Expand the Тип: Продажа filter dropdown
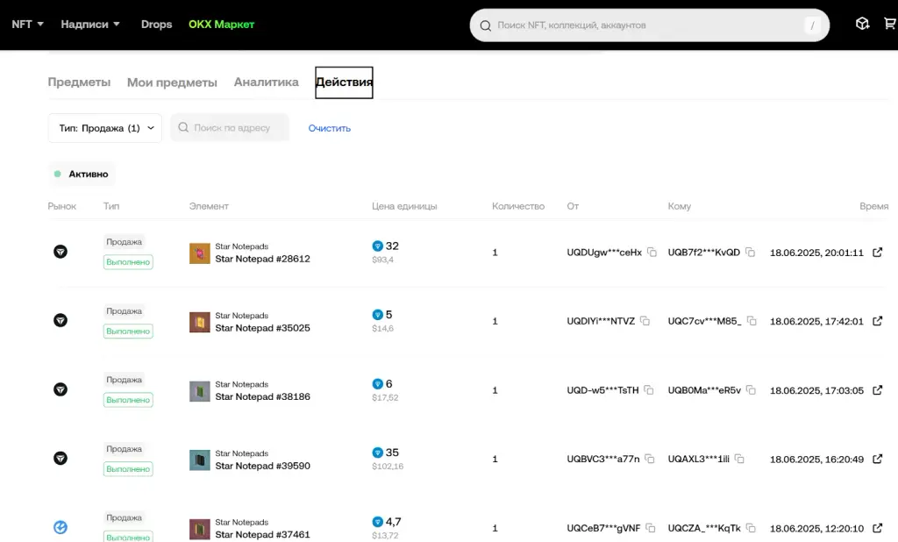Image resolution: width=898 pixels, height=542 pixels. point(105,128)
